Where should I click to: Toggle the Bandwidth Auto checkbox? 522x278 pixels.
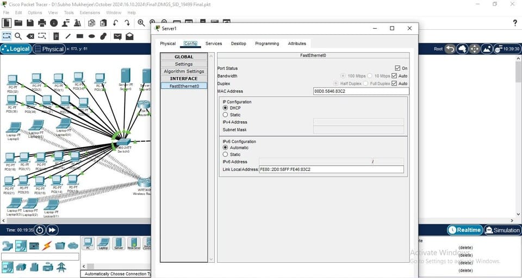[x=394, y=76]
